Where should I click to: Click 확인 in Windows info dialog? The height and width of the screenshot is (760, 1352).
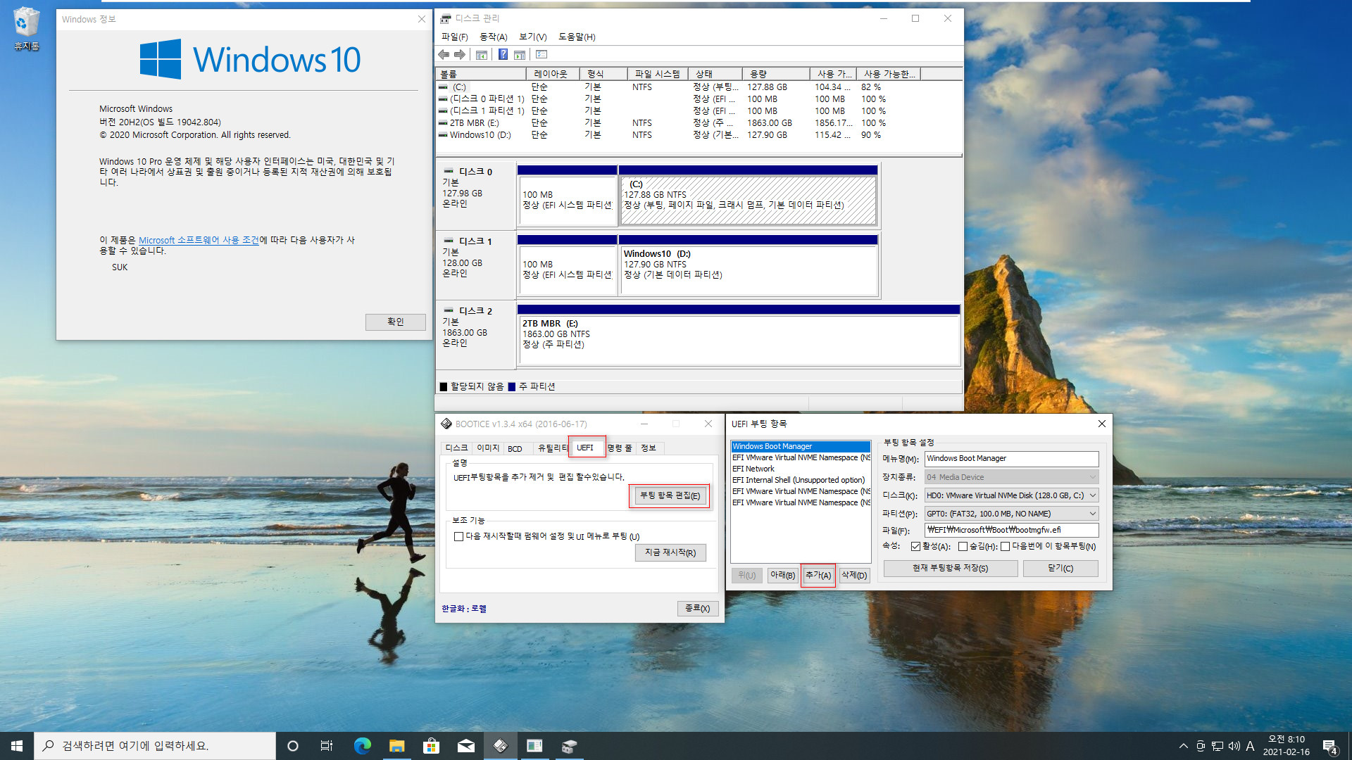(x=395, y=322)
